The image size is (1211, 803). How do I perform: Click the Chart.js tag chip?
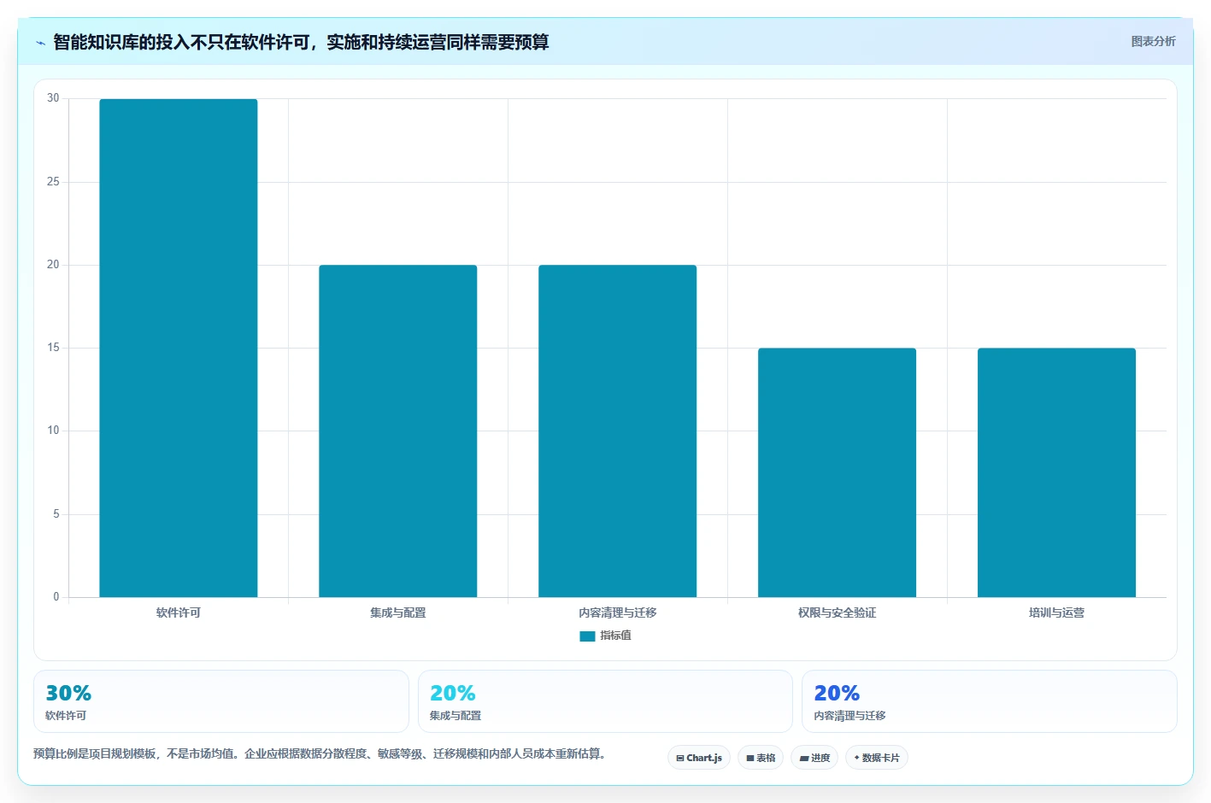pos(699,758)
